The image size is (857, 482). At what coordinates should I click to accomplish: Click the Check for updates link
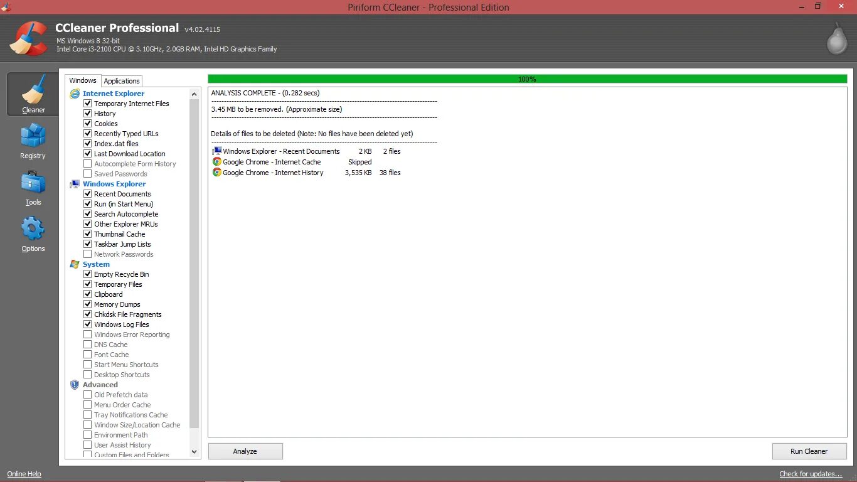[x=811, y=474]
